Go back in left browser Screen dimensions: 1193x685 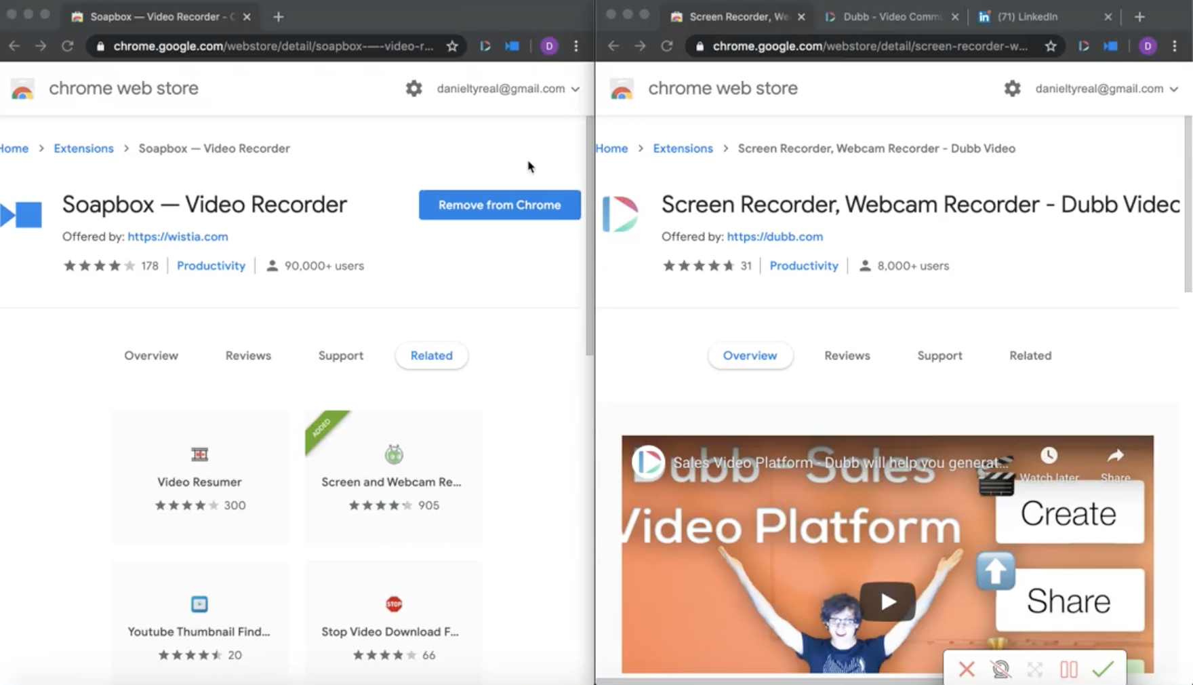(14, 46)
